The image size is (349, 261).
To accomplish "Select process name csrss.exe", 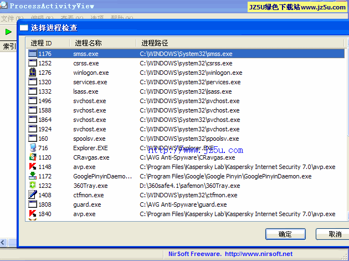I will pos(86,63).
